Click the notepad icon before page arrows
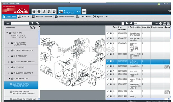Image resolution: width=173 pixels, height=102 pixels. click(123, 23)
